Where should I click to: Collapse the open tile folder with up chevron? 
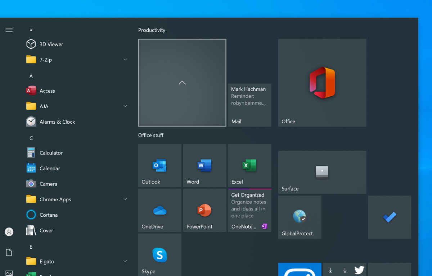coord(182,83)
